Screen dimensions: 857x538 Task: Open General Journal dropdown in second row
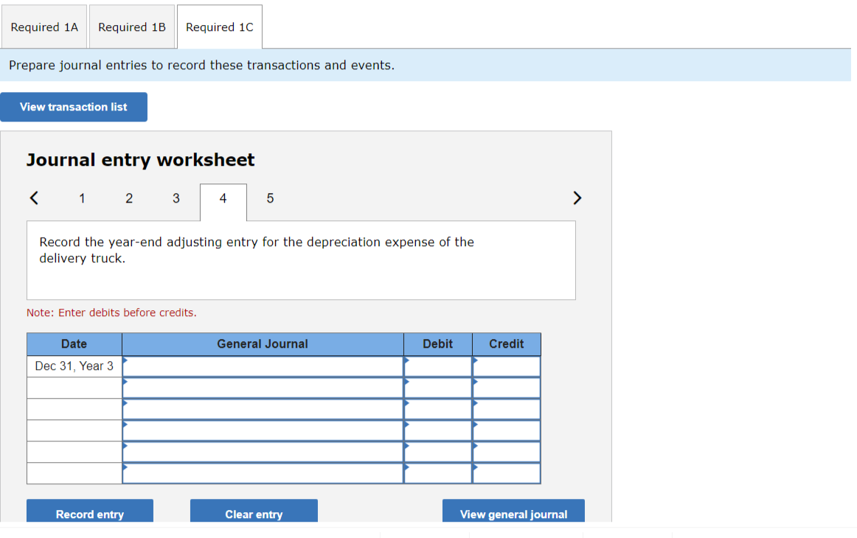tap(263, 388)
